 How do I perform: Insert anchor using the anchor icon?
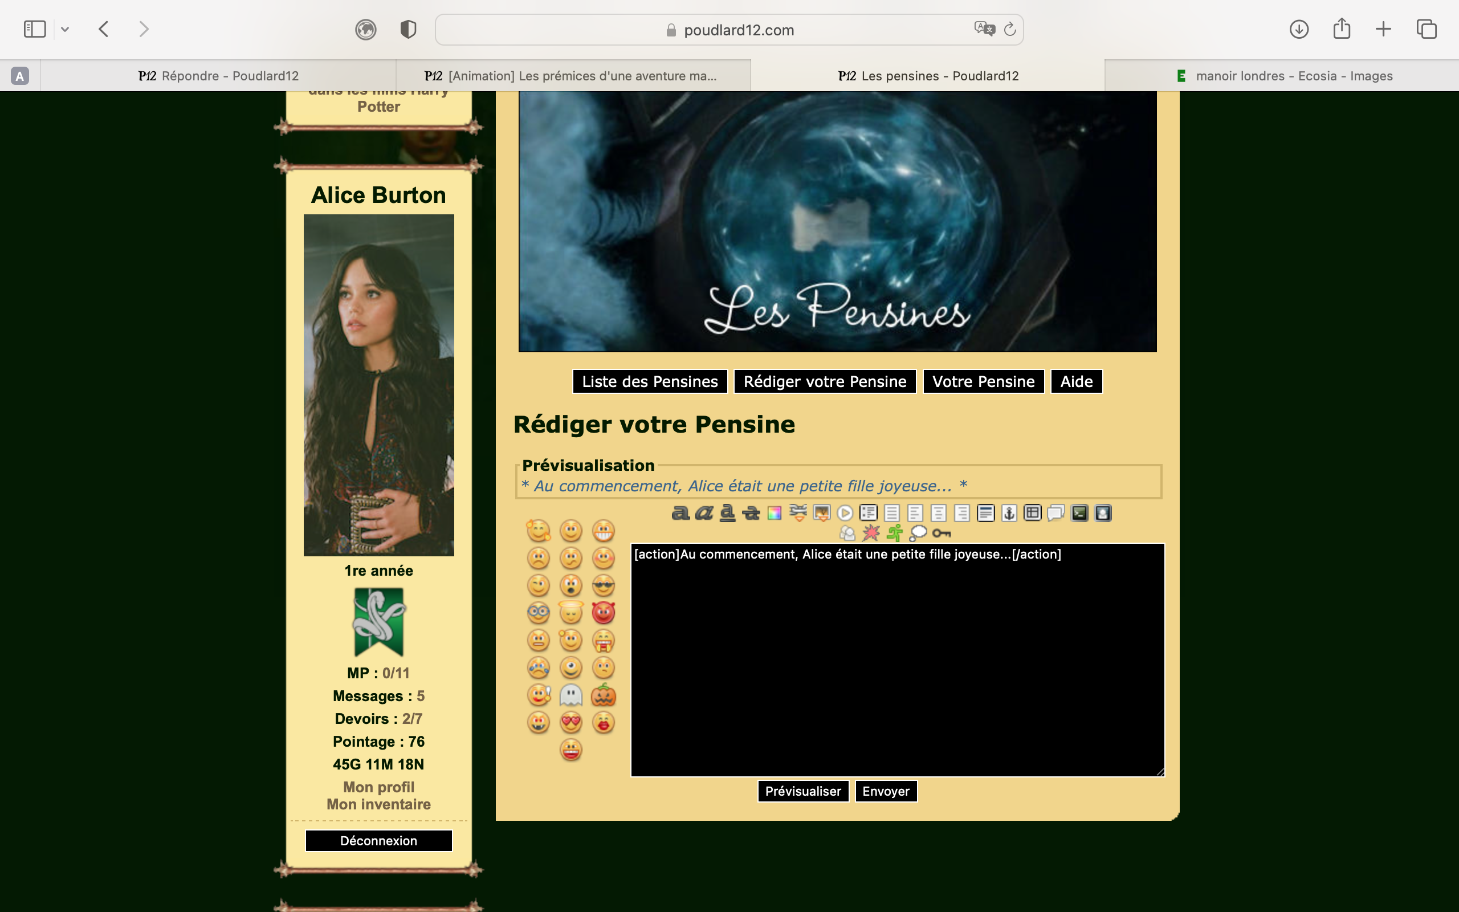1009,512
